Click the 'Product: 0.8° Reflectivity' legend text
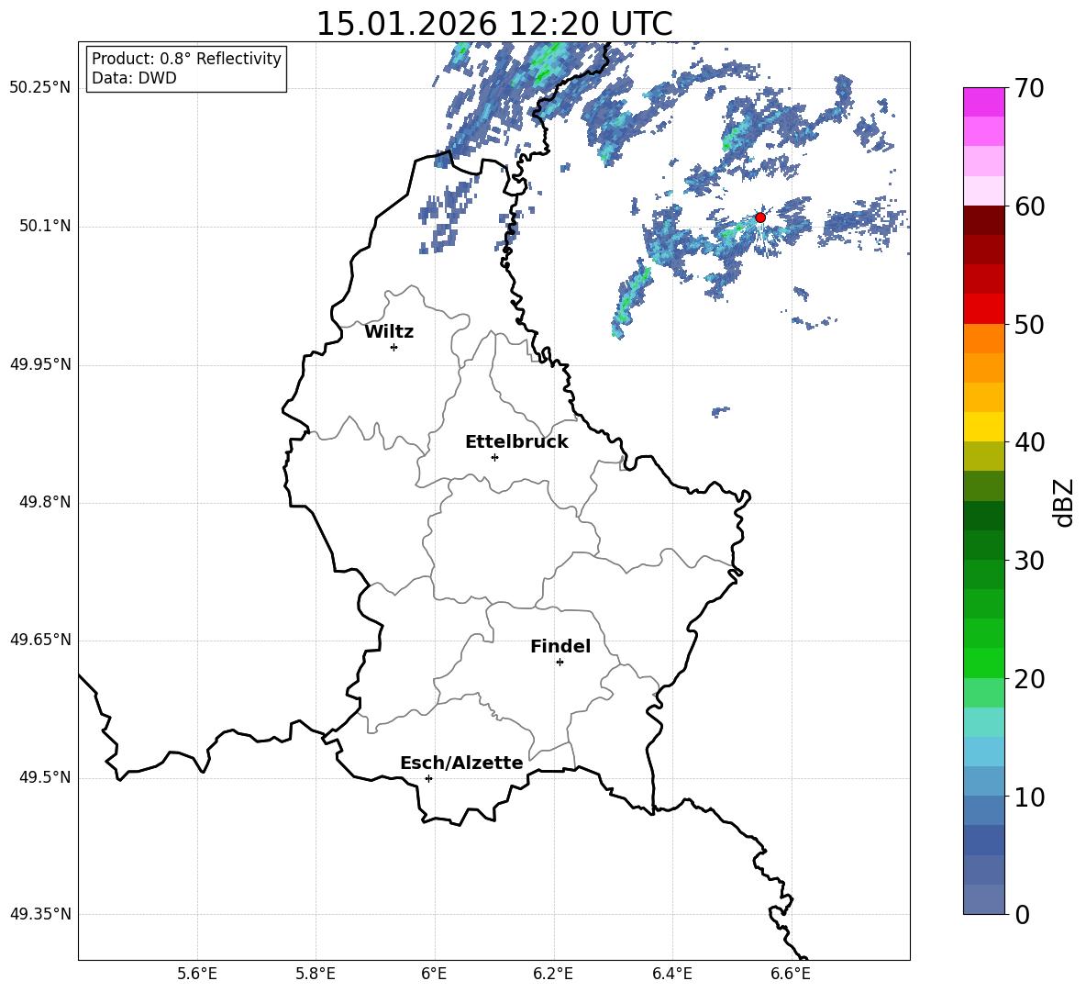Viewport: 1086px width, 992px height. tap(186, 59)
